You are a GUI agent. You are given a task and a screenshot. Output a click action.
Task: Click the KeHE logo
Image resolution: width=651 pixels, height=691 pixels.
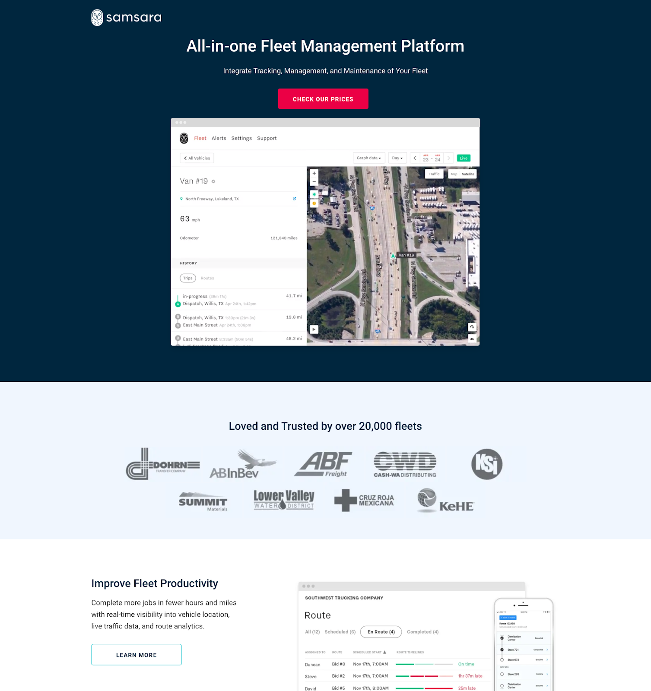(x=445, y=501)
